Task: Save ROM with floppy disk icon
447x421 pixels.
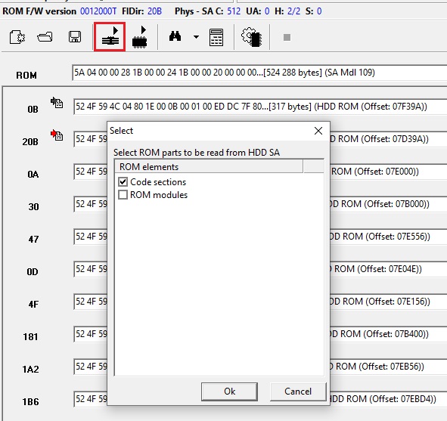Action: (x=75, y=37)
